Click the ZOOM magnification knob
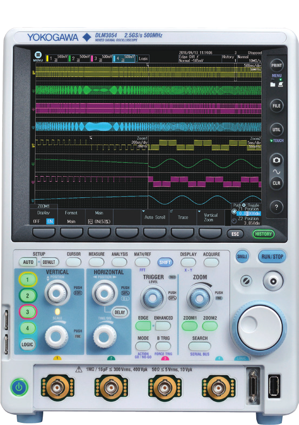Viewport: 299px width, 425px height. [199, 298]
